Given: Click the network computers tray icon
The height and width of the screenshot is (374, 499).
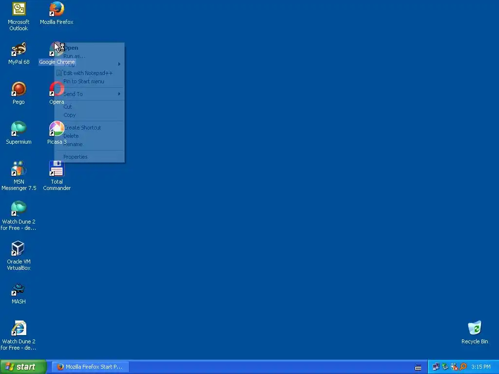Looking at the screenshot, I should point(436,367).
